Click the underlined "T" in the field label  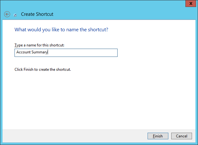[15, 45]
